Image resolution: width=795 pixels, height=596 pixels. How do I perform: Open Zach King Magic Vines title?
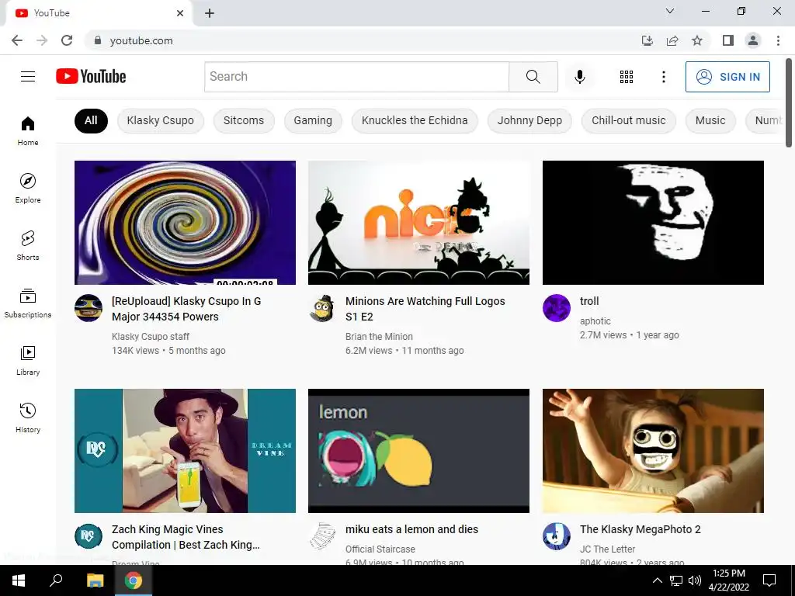(x=186, y=537)
